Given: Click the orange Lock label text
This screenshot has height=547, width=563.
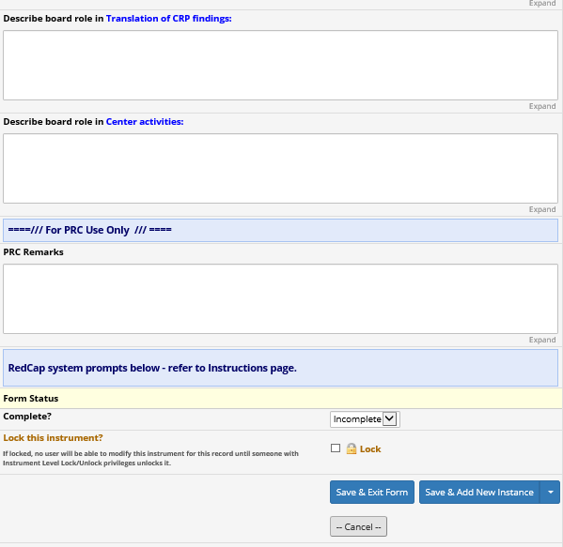Looking at the screenshot, I should click(x=370, y=449).
